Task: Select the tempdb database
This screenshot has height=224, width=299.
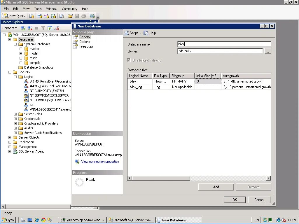Action: pos(35,63)
